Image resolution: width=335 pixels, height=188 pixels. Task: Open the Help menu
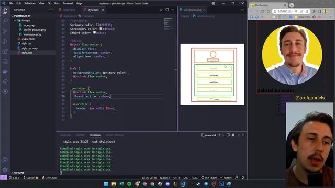point(79,3)
